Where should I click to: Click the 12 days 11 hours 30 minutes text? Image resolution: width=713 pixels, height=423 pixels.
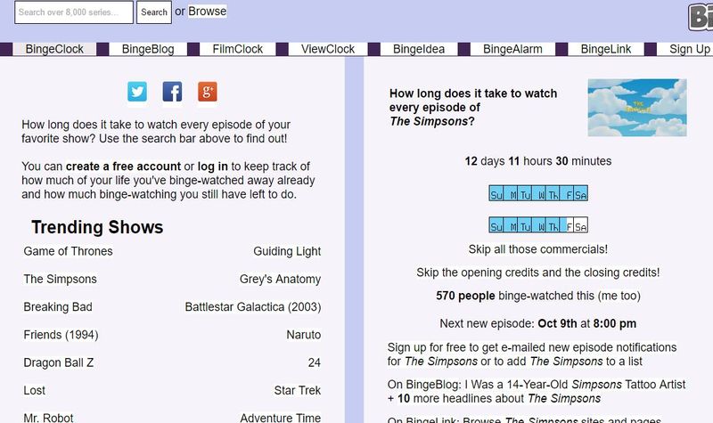pyautogui.click(x=538, y=161)
